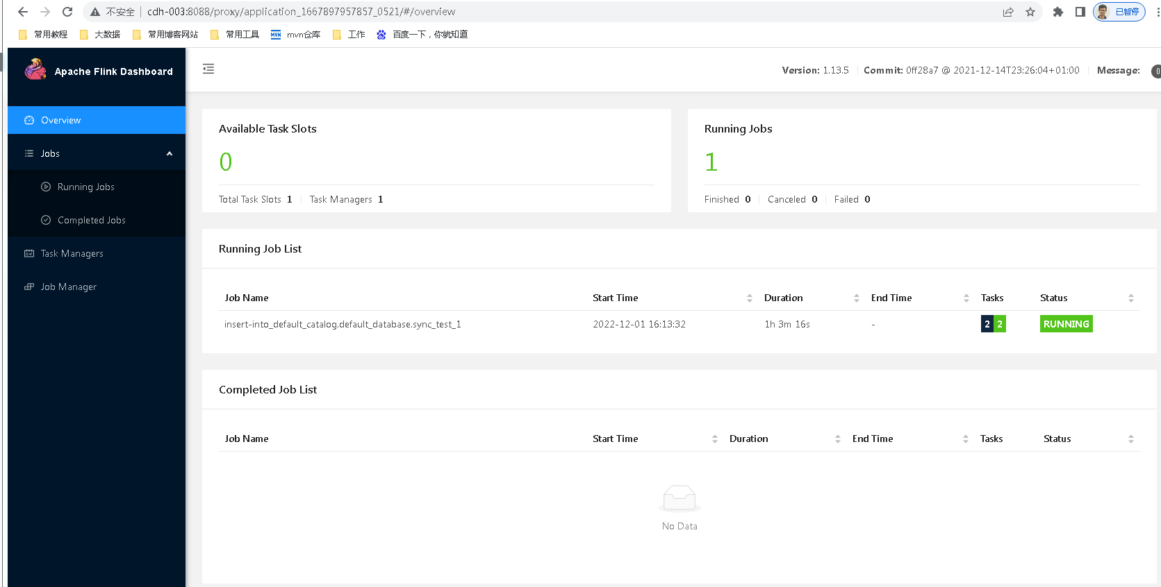Viewport: 1161px width, 587px height.
Task: Click the Task Managers schedule icon
Action: pos(29,253)
